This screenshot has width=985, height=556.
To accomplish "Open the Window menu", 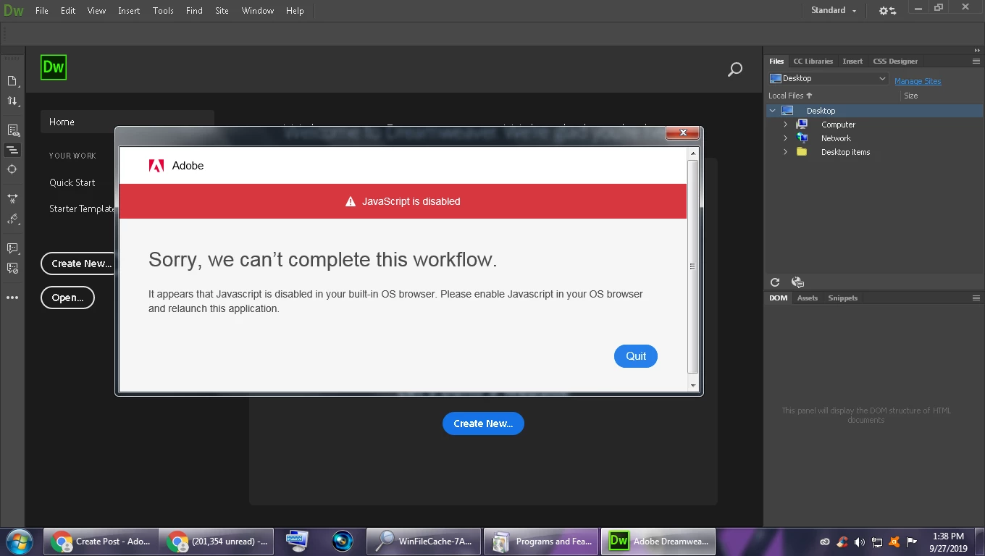I will (x=257, y=11).
